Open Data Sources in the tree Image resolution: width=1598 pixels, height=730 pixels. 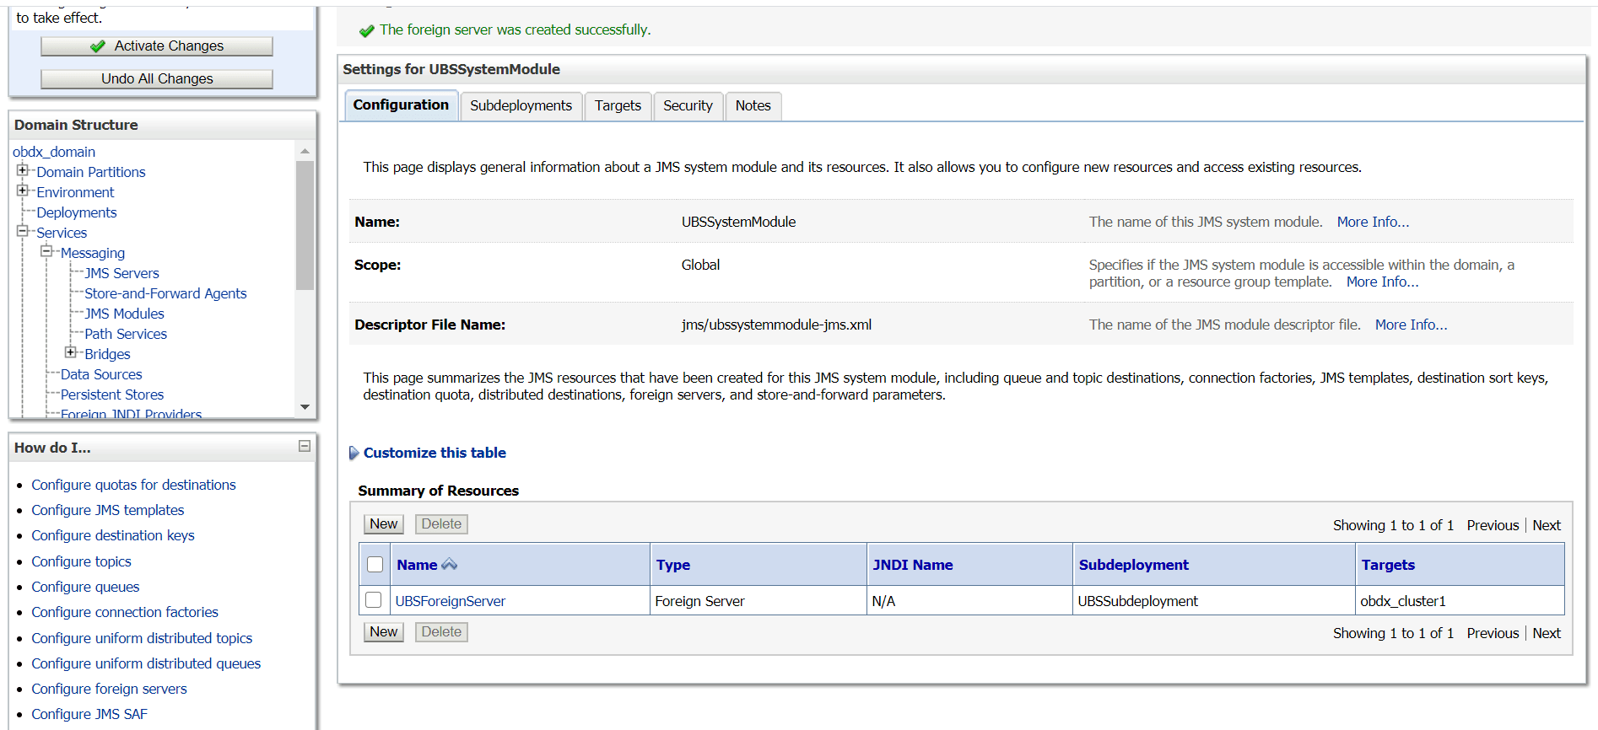(101, 374)
